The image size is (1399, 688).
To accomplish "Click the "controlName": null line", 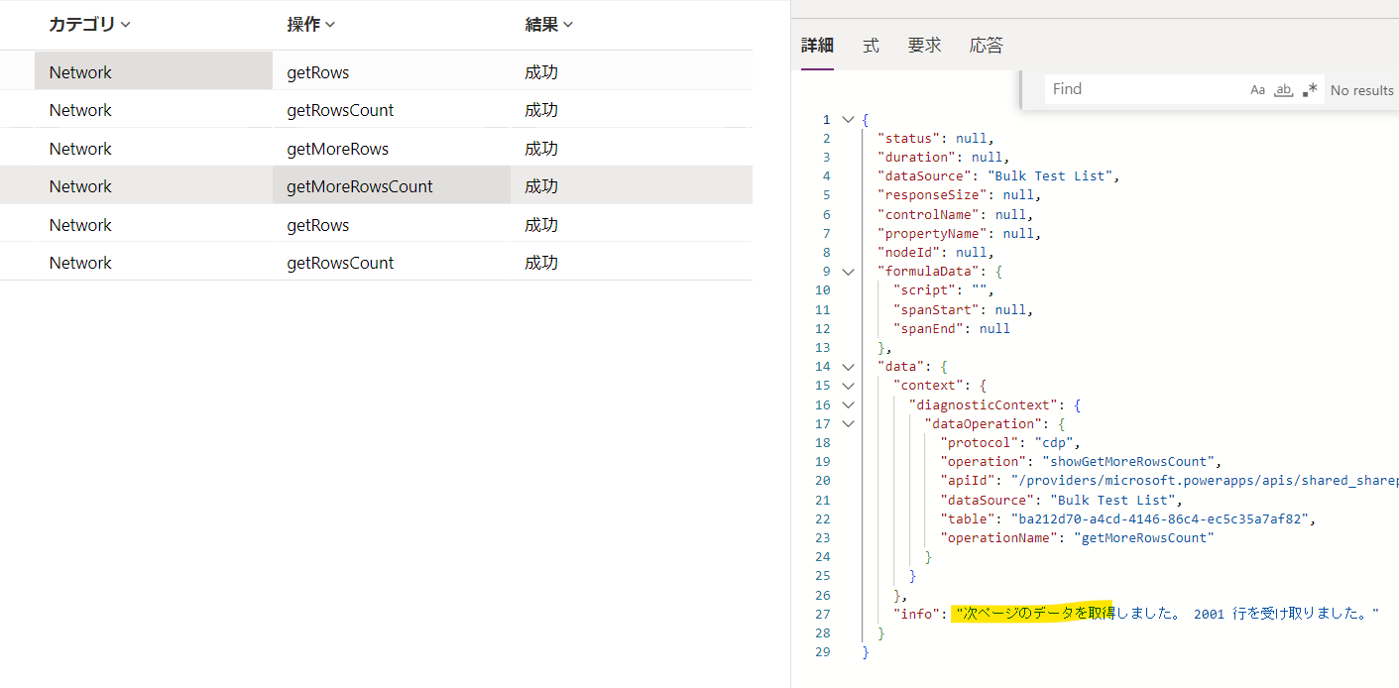I will (955, 214).
